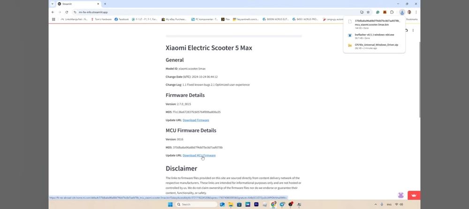Open B850M AORUS ELITE bookmark

276,19
